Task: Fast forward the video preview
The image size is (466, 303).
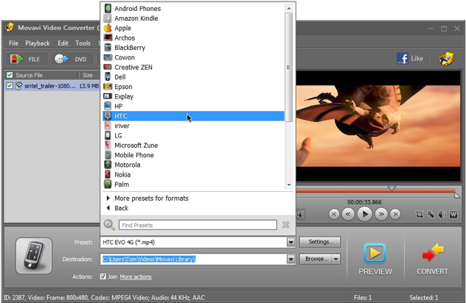Action: (381, 214)
